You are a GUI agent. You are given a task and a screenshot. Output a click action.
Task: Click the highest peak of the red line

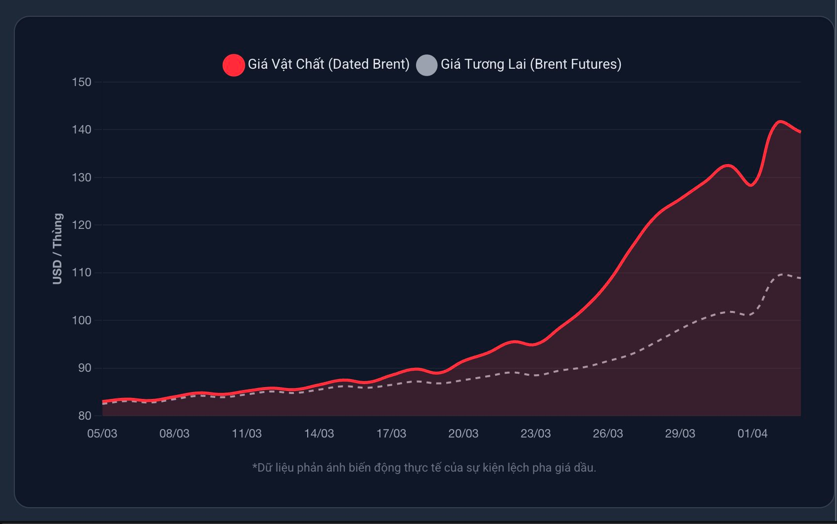[x=780, y=121]
